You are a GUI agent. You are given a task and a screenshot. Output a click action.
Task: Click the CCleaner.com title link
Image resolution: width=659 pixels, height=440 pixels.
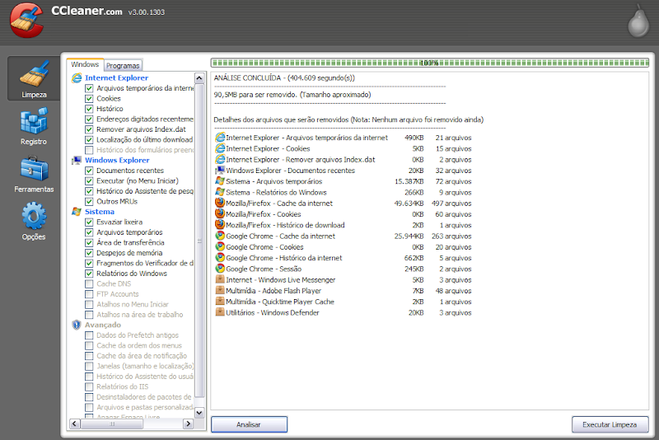(86, 11)
